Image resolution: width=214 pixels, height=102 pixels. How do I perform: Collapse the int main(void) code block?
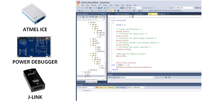pos(112,20)
